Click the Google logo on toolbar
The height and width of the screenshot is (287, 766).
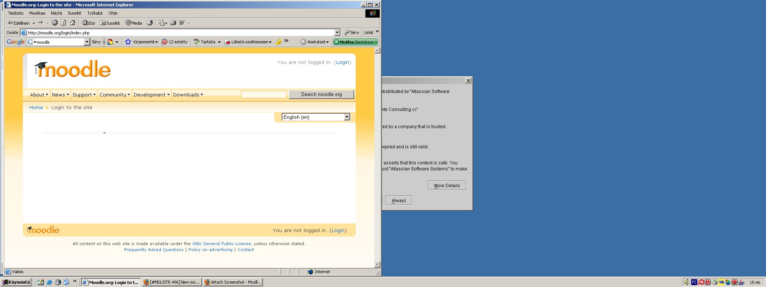click(x=16, y=42)
